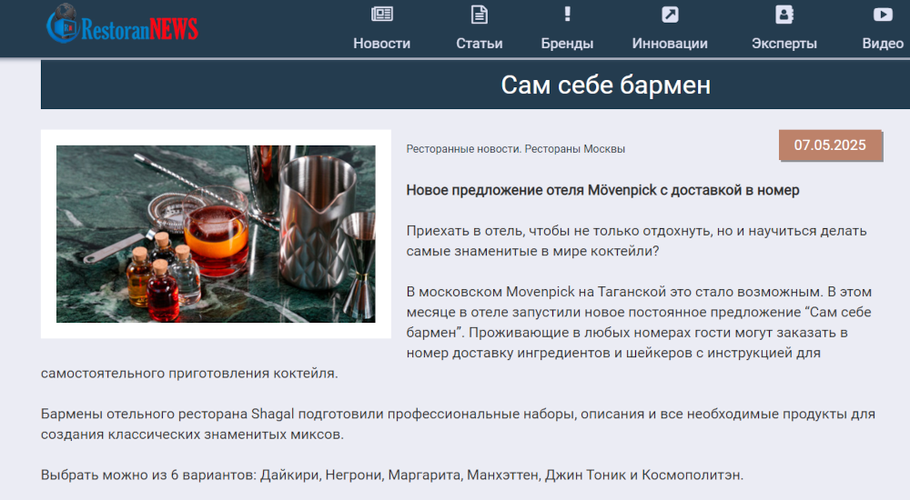Click the paragraph starting Бармены отельного ресторана Shagal

458,424
